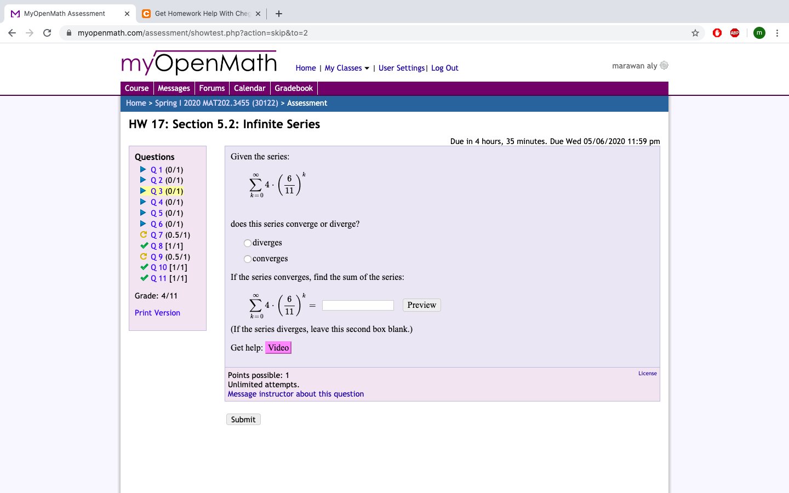Click inside the series sum answer box

[358, 305]
